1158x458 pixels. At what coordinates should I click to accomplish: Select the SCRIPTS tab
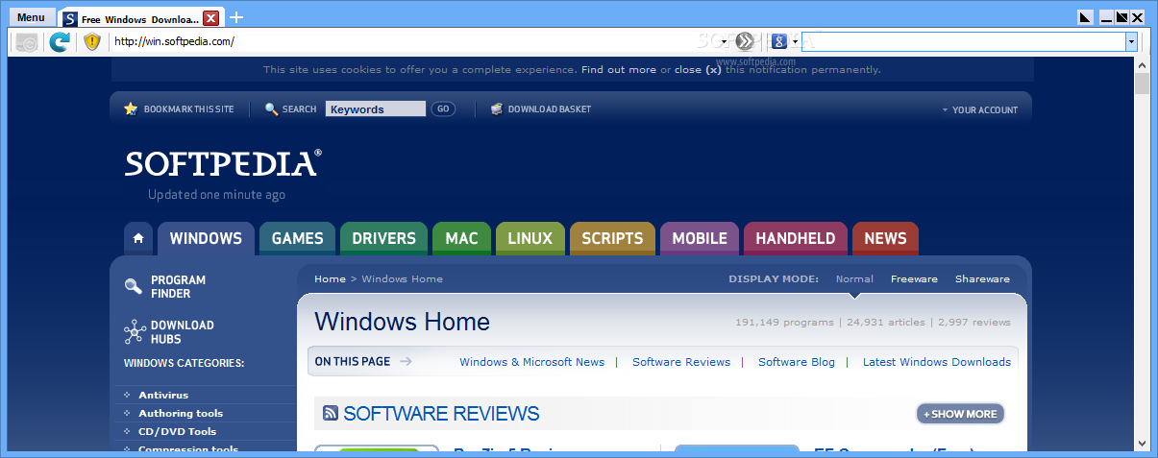click(612, 238)
